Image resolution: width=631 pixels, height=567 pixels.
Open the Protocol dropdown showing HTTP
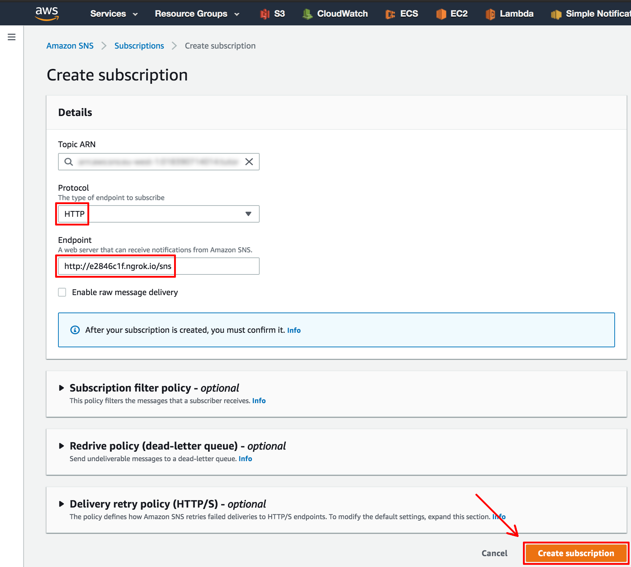pyautogui.click(x=159, y=214)
